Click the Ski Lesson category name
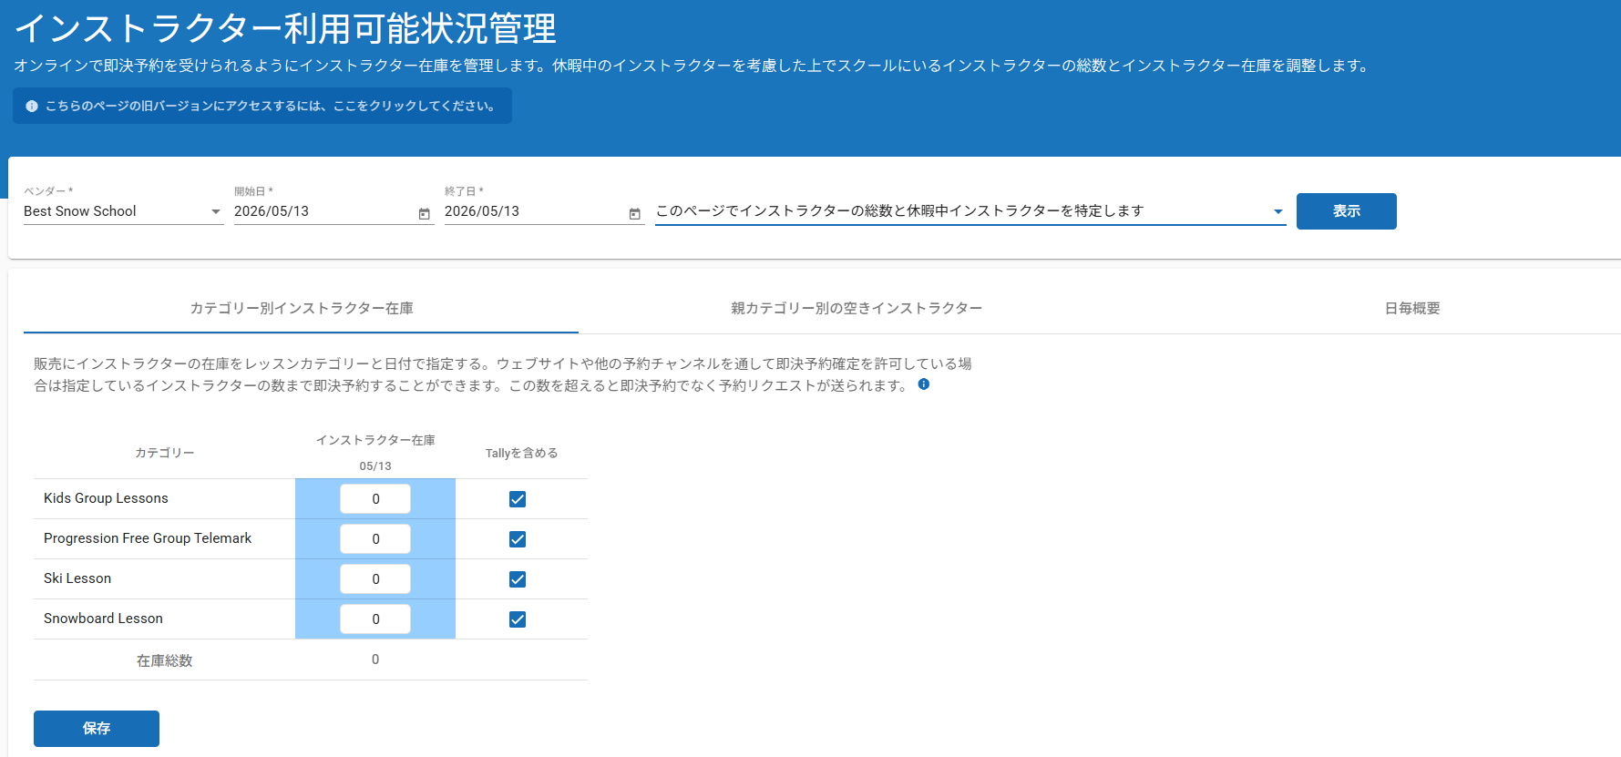 tap(77, 578)
